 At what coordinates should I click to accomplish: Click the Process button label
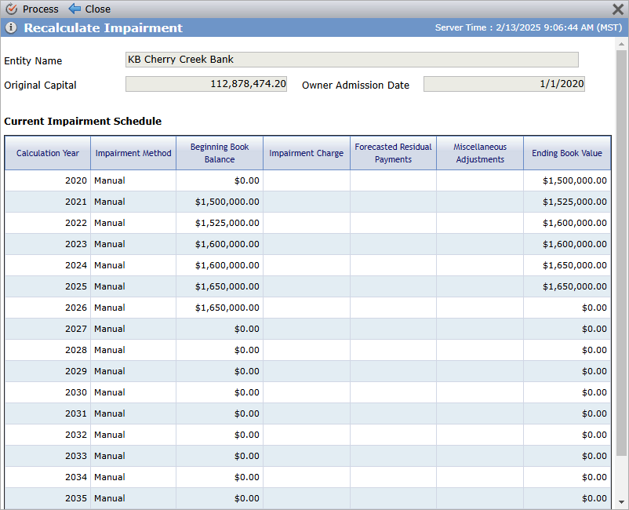pos(41,9)
